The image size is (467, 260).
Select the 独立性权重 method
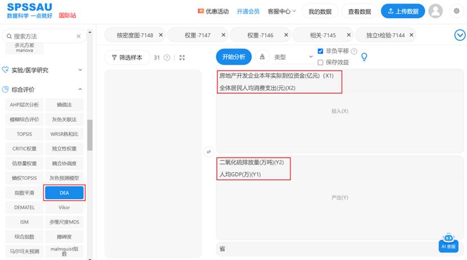coord(64,149)
